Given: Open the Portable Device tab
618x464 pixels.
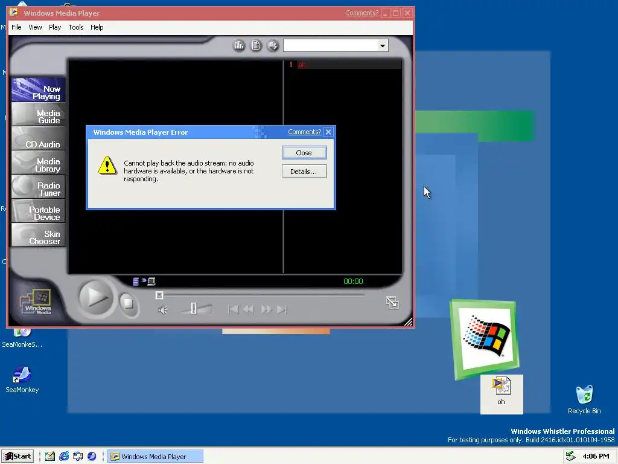Looking at the screenshot, I should [x=38, y=211].
